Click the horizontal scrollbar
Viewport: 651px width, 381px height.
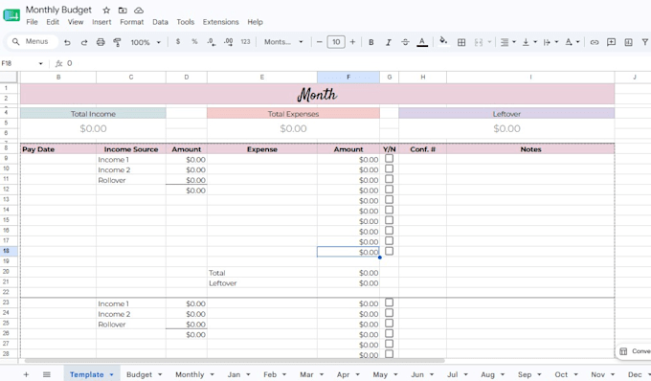pos(235,361)
